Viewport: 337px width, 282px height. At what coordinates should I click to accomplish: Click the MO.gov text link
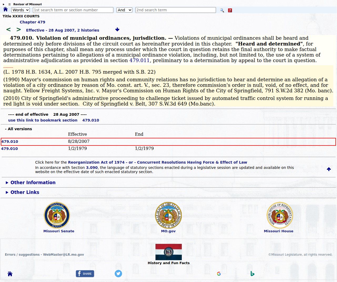(168, 231)
